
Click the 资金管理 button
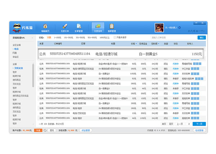[85, 130]
